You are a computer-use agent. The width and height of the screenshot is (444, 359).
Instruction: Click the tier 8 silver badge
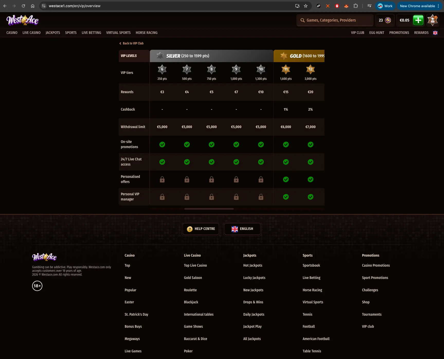tap(212, 69)
